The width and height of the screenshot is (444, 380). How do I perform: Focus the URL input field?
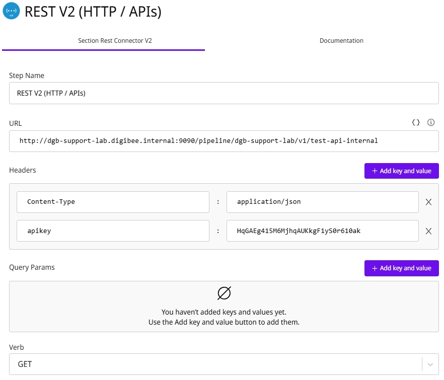224,141
